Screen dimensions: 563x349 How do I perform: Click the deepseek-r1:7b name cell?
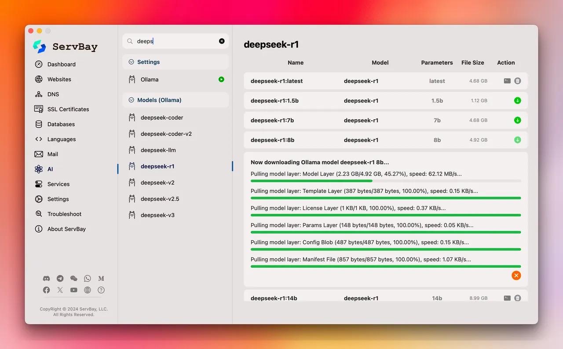(x=272, y=120)
